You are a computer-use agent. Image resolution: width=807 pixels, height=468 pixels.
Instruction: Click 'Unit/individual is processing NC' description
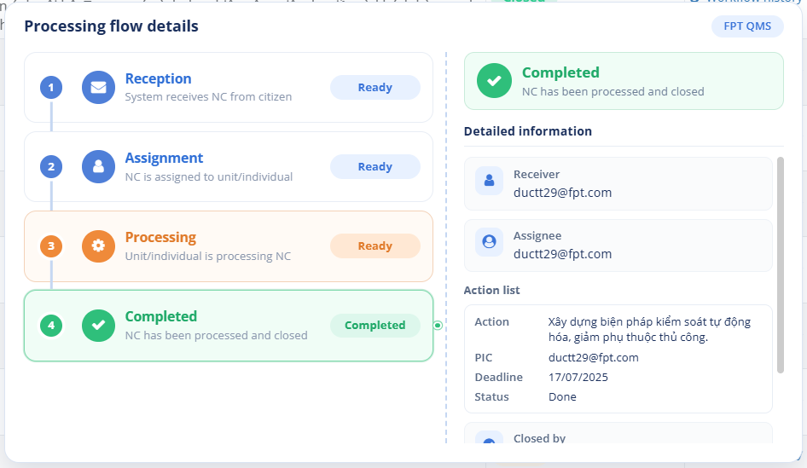208,256
